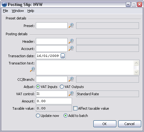Image resolution: width=144 pixels, height=132 pixels.
Task: Choose the Add to batch option
Action: [65, 116]
